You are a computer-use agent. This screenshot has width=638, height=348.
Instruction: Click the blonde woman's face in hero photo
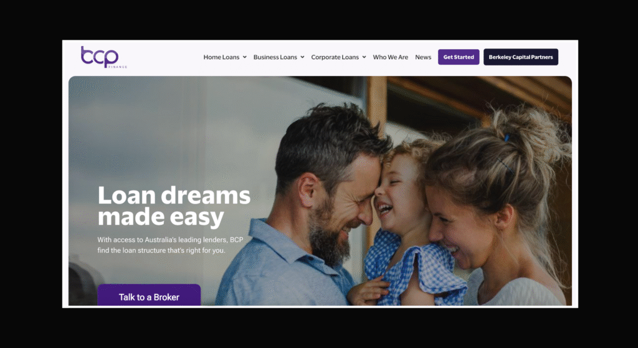pyautogui.click(x=460, y=228)
